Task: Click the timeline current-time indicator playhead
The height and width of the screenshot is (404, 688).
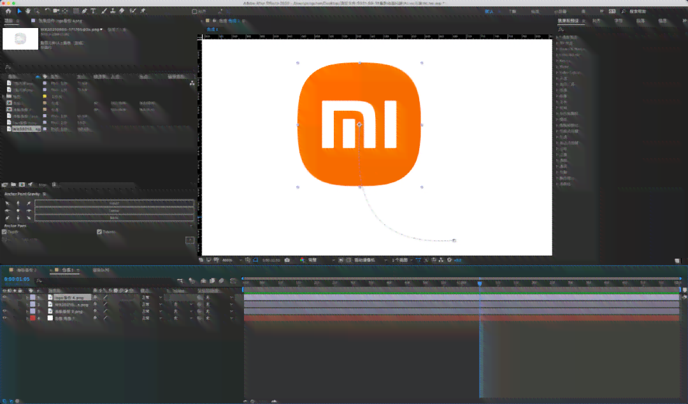Action: (480, 283)
